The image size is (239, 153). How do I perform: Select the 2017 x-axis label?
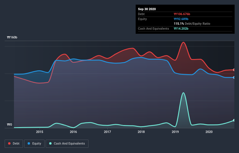pyautogui.click(x=107, y=132)
